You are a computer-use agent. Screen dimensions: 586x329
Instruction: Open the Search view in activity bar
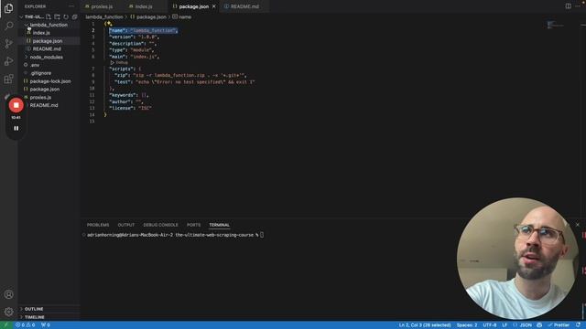click(x=8, y=26)
